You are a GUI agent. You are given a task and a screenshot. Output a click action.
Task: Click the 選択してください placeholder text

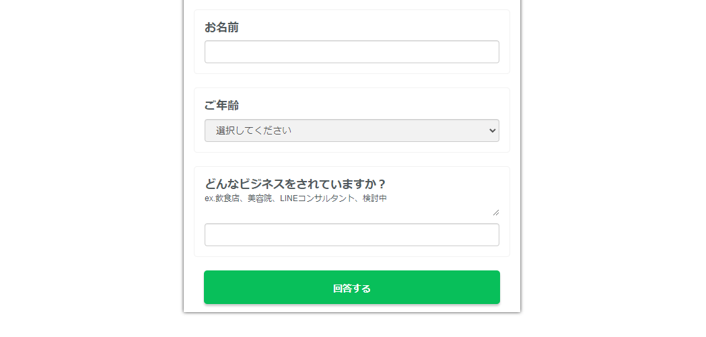254,130
